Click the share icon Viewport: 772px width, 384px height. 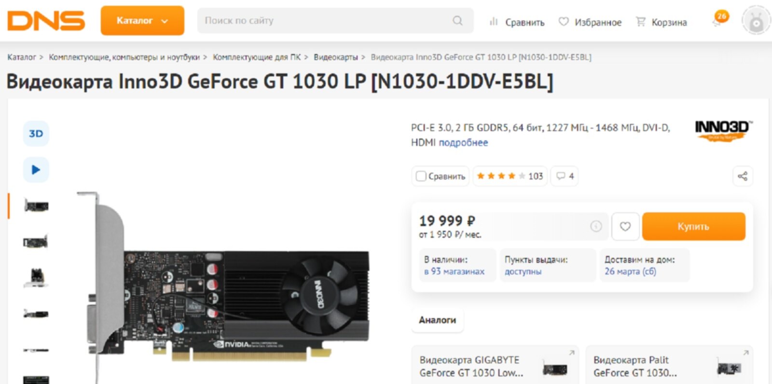tap(743, 176)
